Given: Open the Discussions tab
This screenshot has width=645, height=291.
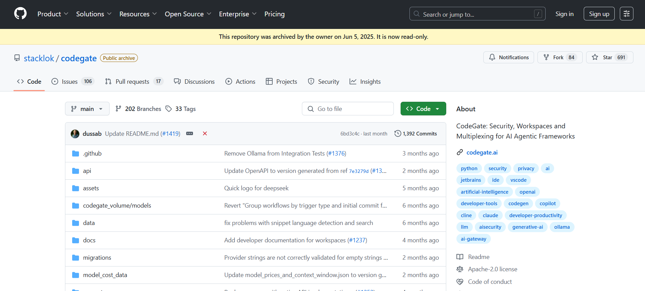Looking at the screenshot, I should pyautogui.click(x=194, y=81).
